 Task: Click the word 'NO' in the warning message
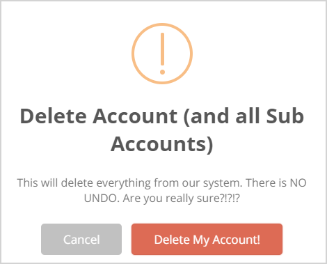(298, 183)
